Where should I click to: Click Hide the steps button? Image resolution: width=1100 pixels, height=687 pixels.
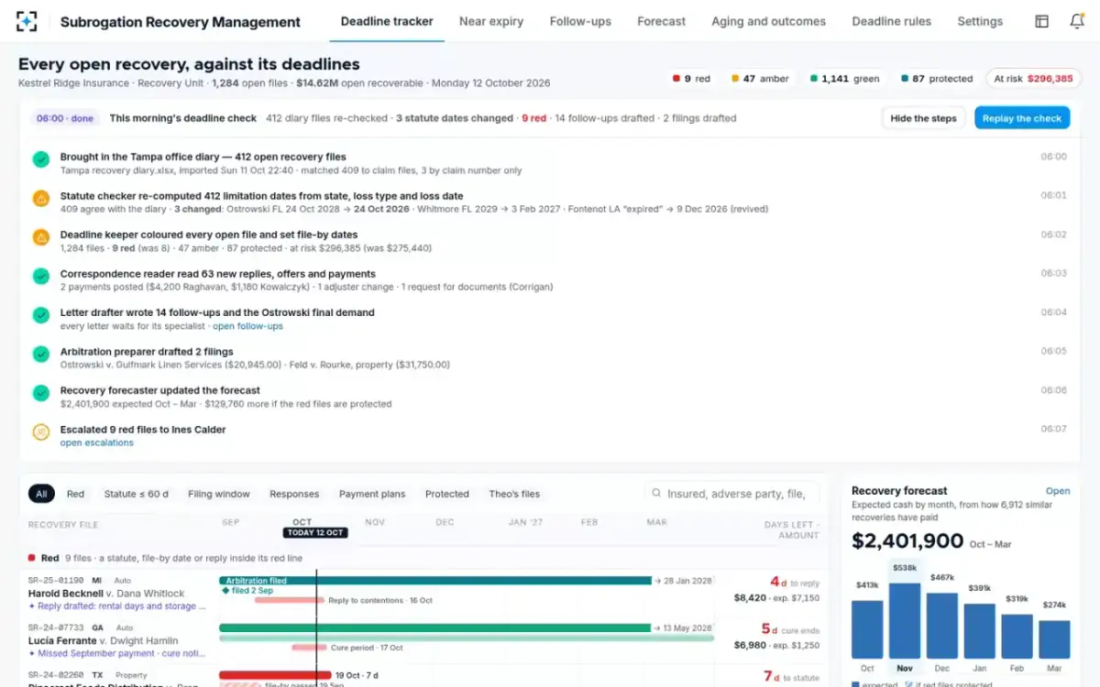[923, 118]
